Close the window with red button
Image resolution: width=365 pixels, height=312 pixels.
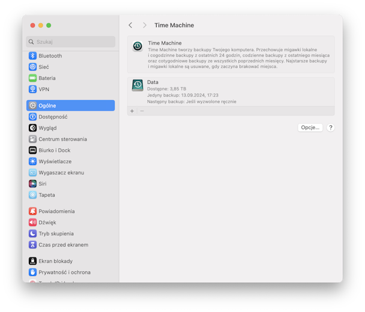pyautogui.click(x=33, y=25)
